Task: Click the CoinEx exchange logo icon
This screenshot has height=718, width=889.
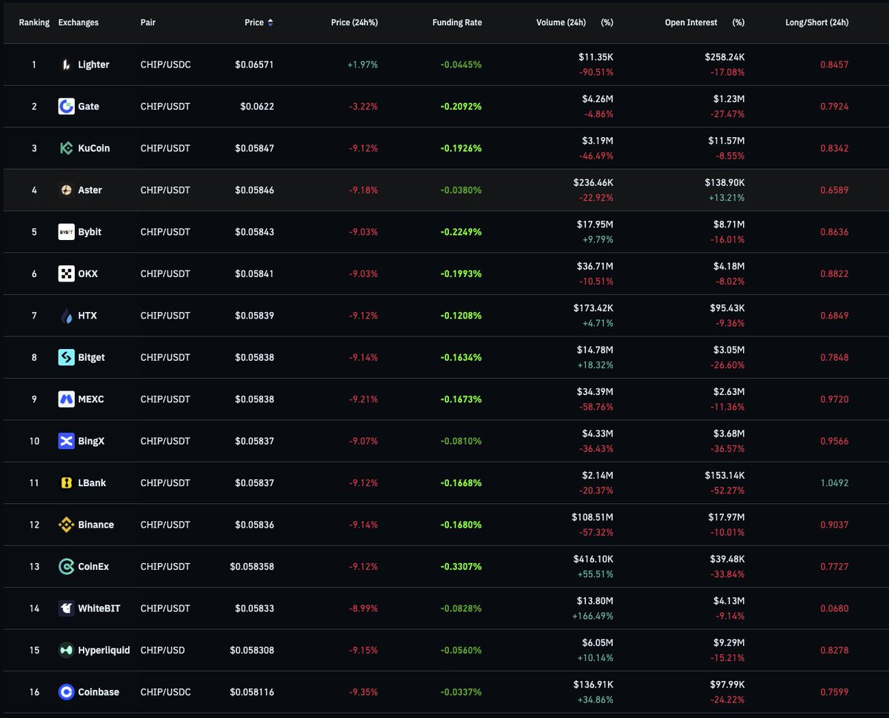Action: tap(66, 567)
